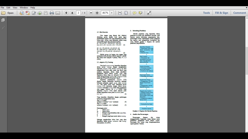Open the zoom level dropdown arrow
This screenshot has height=139, width=248.
click(112, 13)
